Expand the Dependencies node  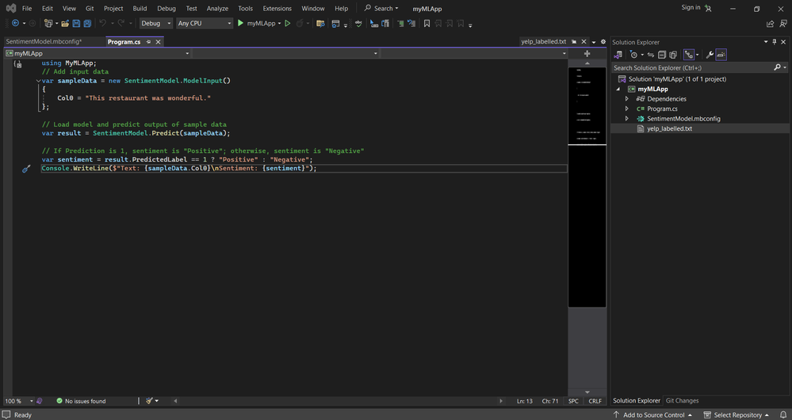tap(627, 99)
